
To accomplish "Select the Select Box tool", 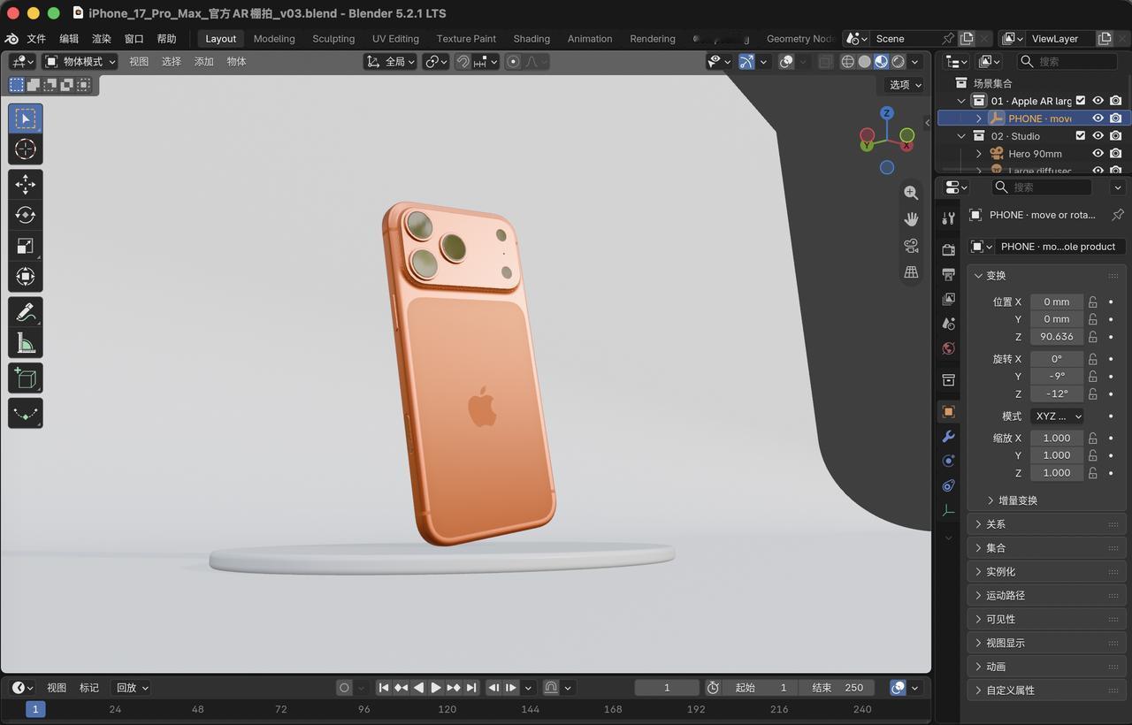I will coord(26,118).
